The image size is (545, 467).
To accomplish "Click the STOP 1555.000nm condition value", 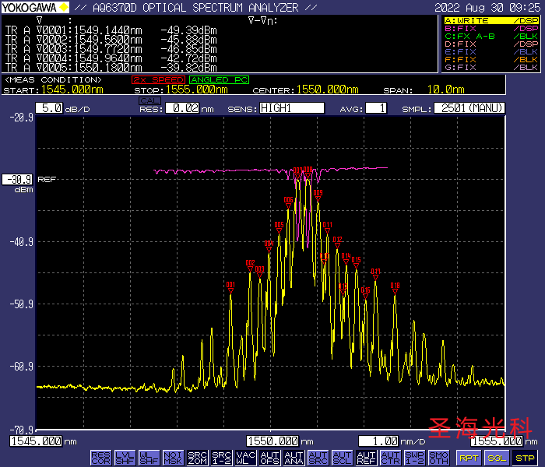I will point(197,90).
